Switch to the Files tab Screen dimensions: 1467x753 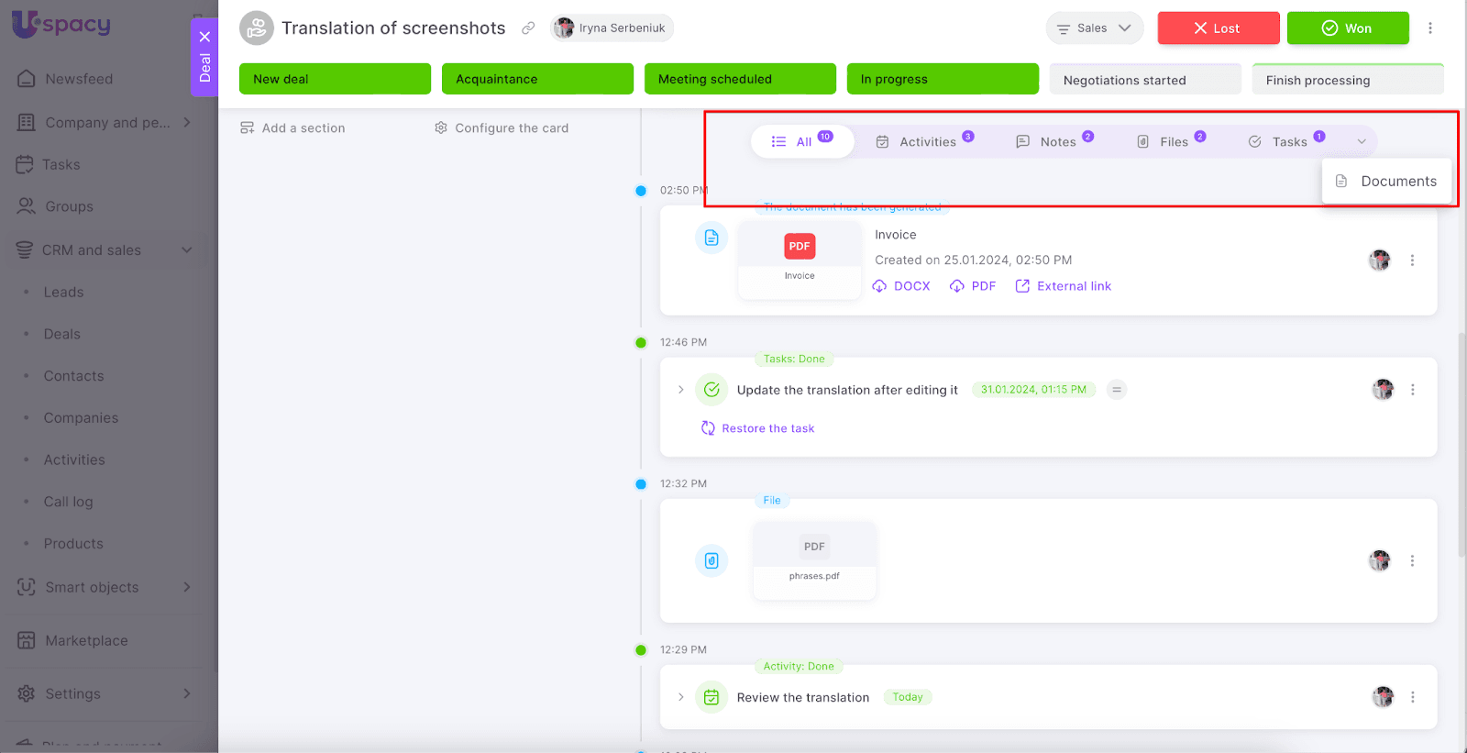(1170, 142)
